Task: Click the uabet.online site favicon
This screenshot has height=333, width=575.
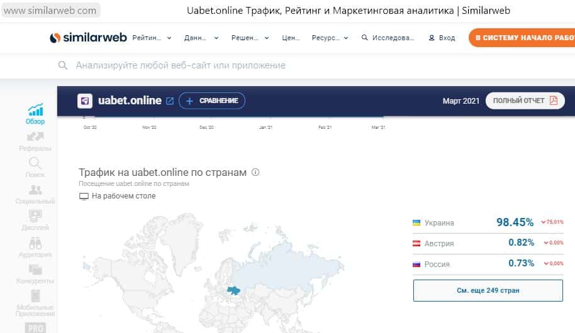Action: pos(85,101)
